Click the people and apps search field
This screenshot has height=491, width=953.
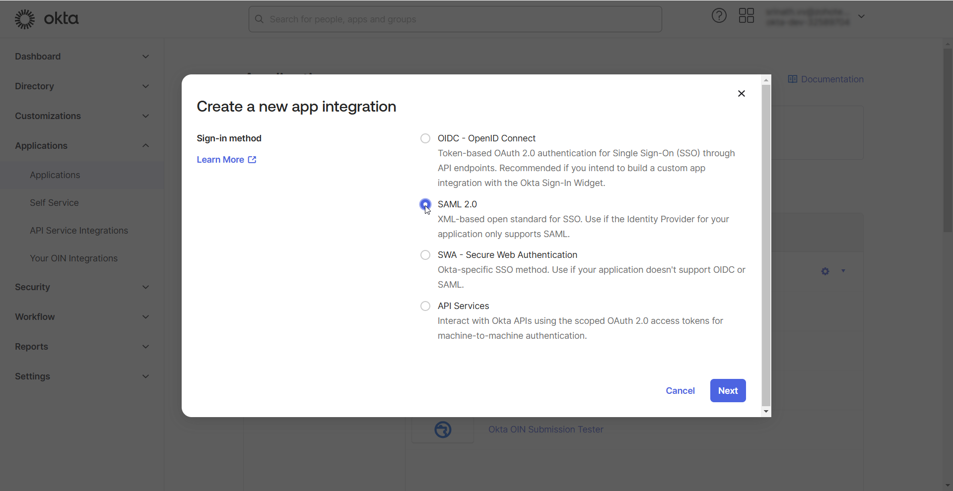pyautogui.click(x=455, y=19)
